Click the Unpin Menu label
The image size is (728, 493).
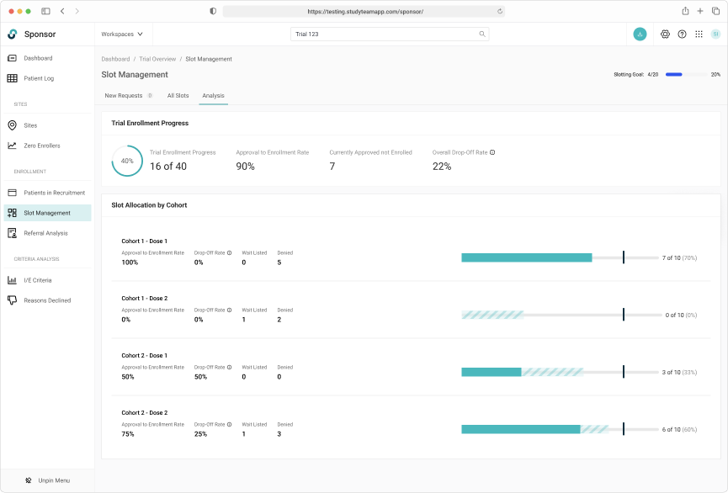[54, 480]
